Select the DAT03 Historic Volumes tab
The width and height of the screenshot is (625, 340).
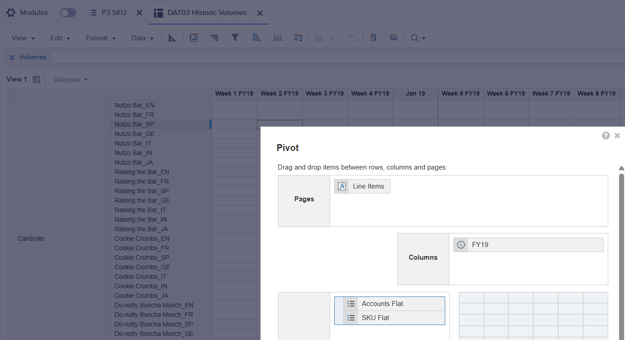point(207,13)
